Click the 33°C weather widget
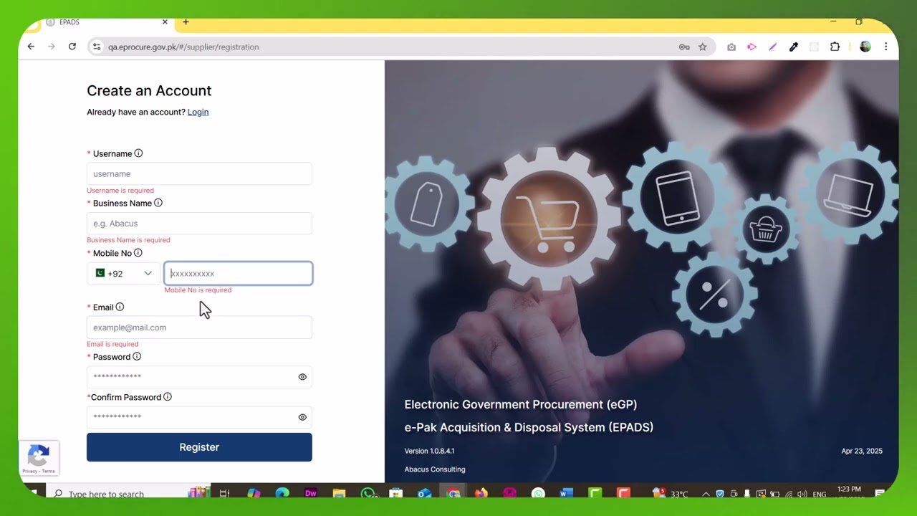 click(671, 494)
